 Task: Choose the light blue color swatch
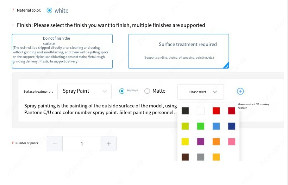click(x=216, y=126)
